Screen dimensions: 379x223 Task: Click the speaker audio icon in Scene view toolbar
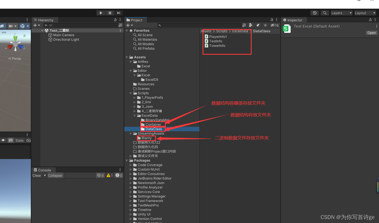point(3,140)
